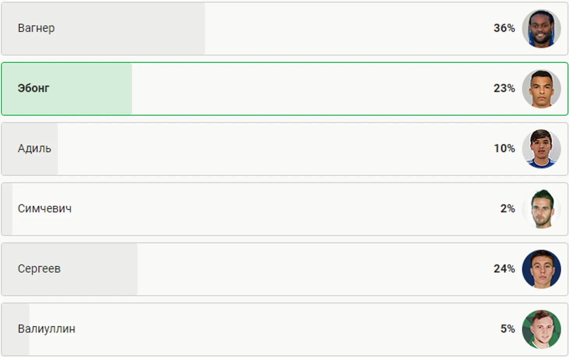Click the avatar photo in Эбонг row
This screenshot has width=569, height=357.
541,89
